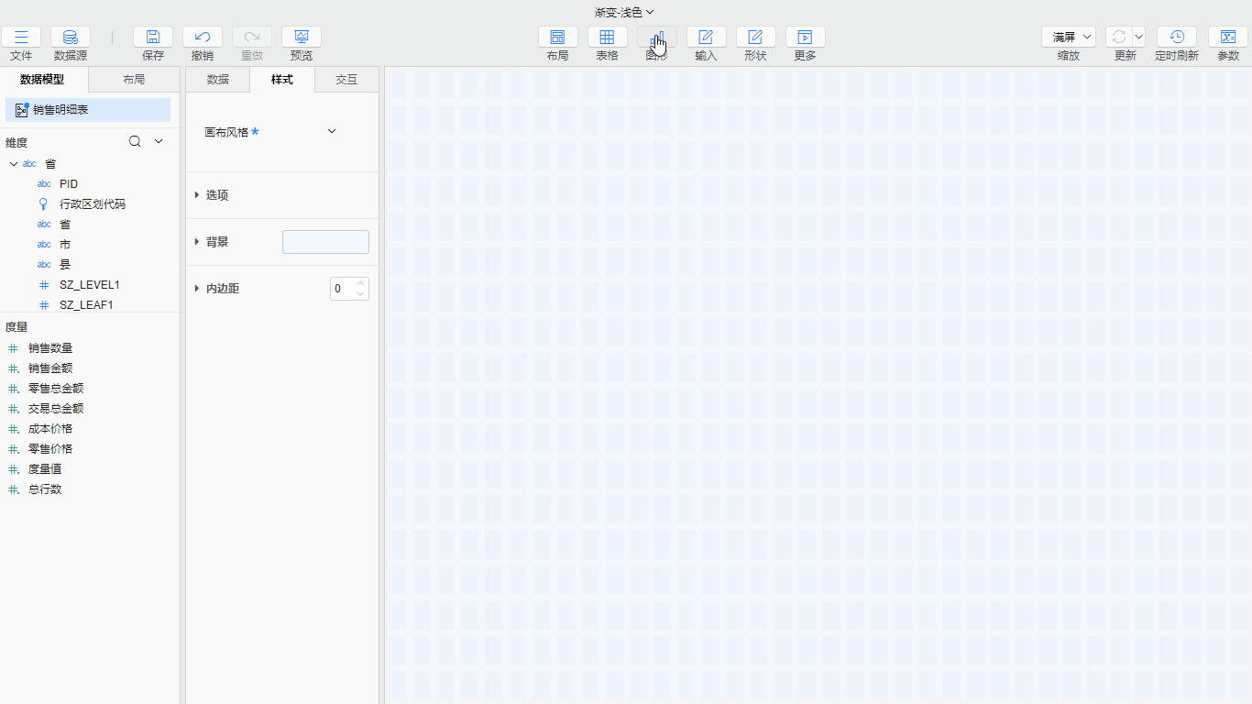Open the 形状 shape tool icon
Screen dimensions: 1252x704
click(x=755, y=37)
